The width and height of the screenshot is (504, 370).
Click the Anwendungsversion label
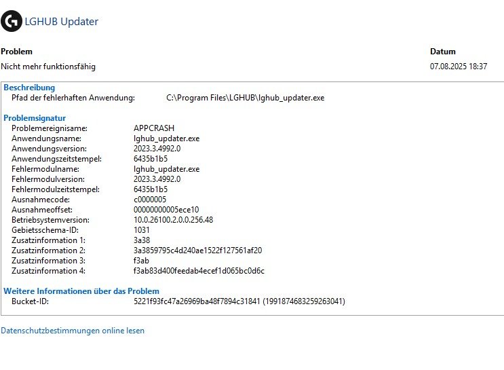pos(49,149)
